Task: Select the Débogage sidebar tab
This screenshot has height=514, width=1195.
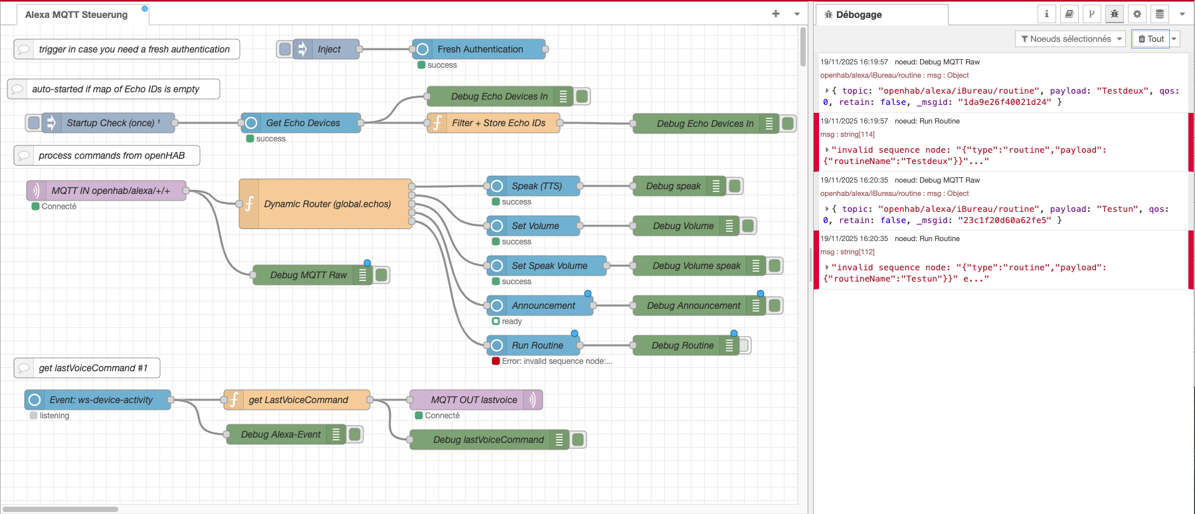Action: 859,15
